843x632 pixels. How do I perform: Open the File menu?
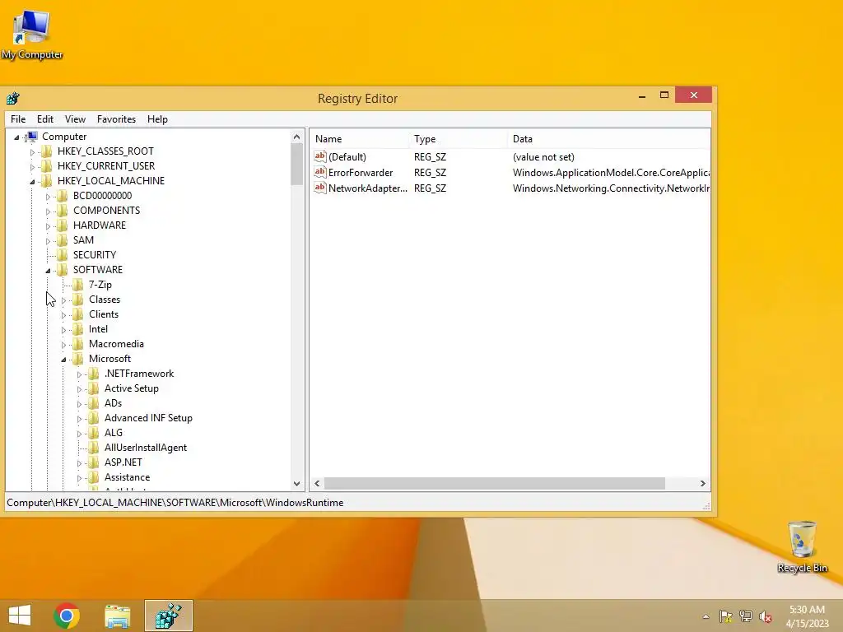pyautogui.click(x=18, y=119)
